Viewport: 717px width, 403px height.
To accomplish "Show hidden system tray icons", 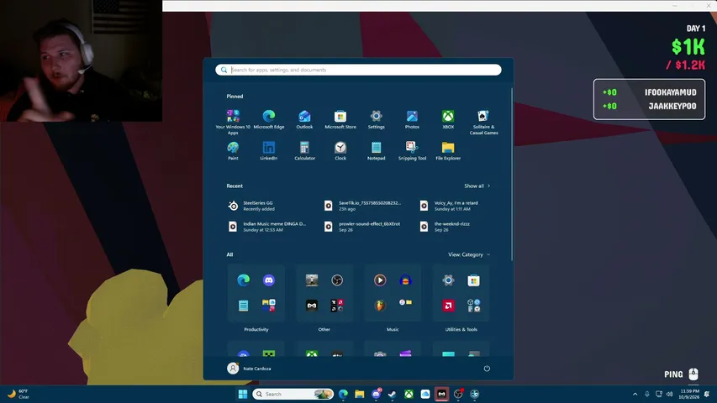I will pyautogui.click(x=635, y=394).
